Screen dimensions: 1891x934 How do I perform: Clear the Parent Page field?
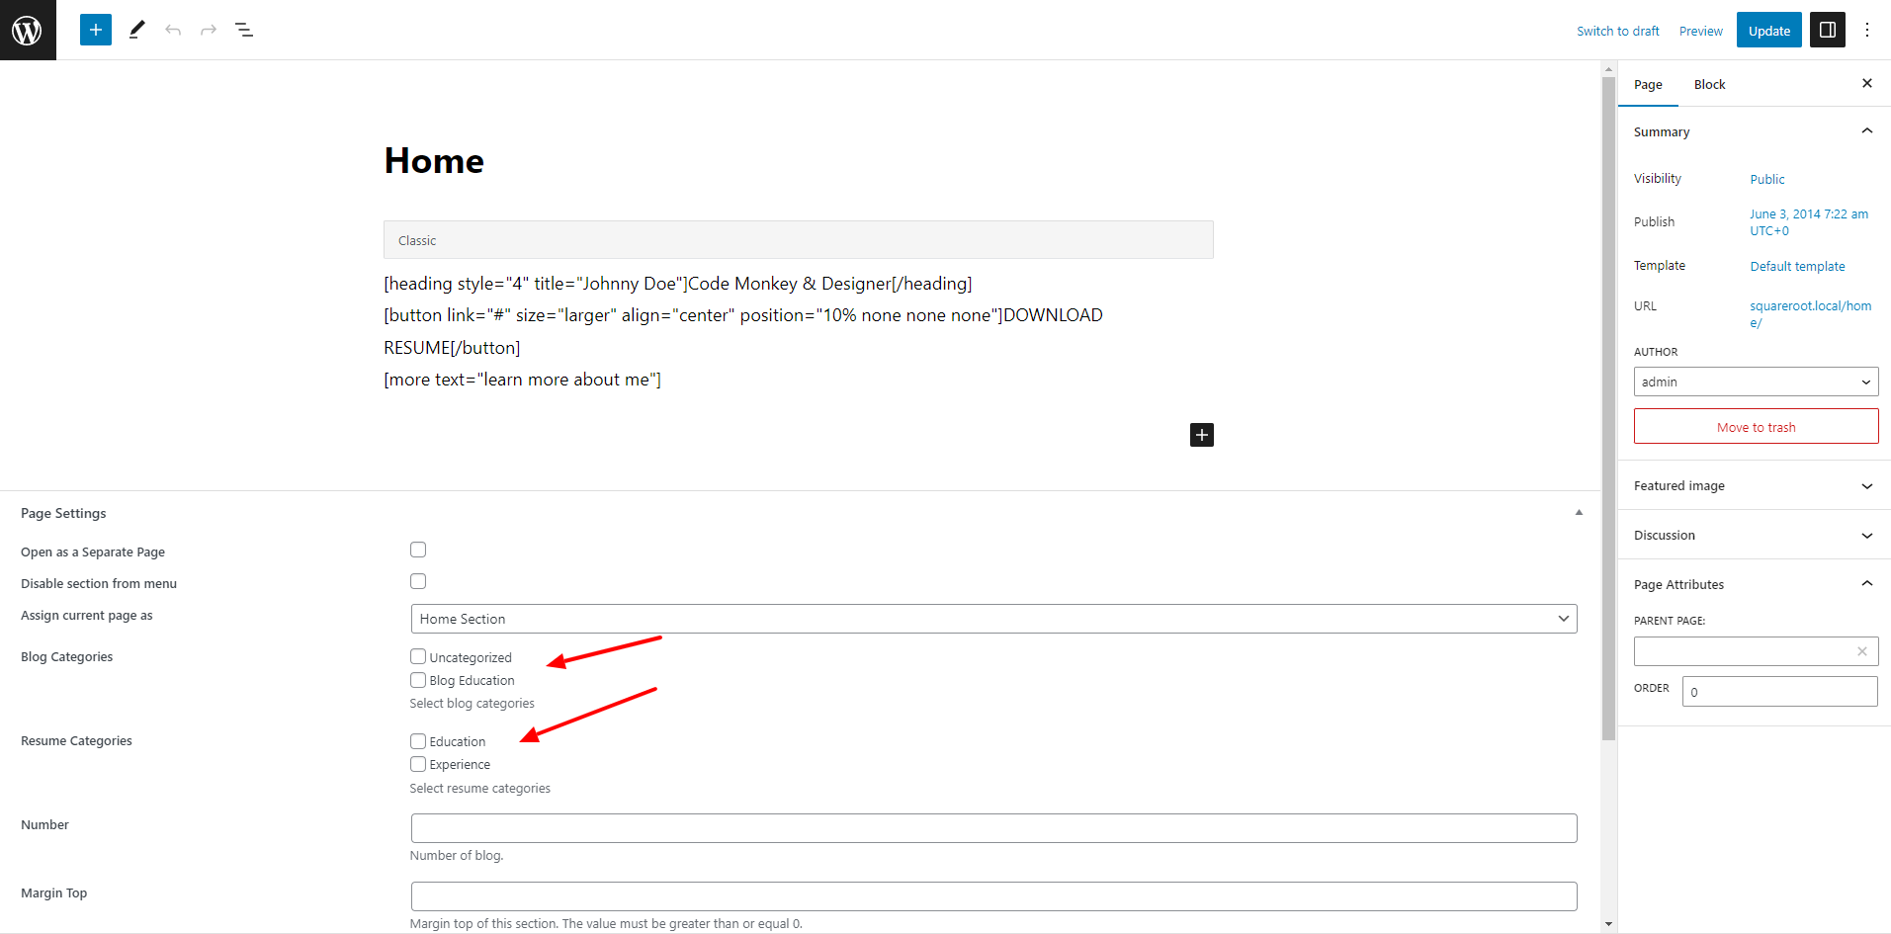[x=1862, y=651]
